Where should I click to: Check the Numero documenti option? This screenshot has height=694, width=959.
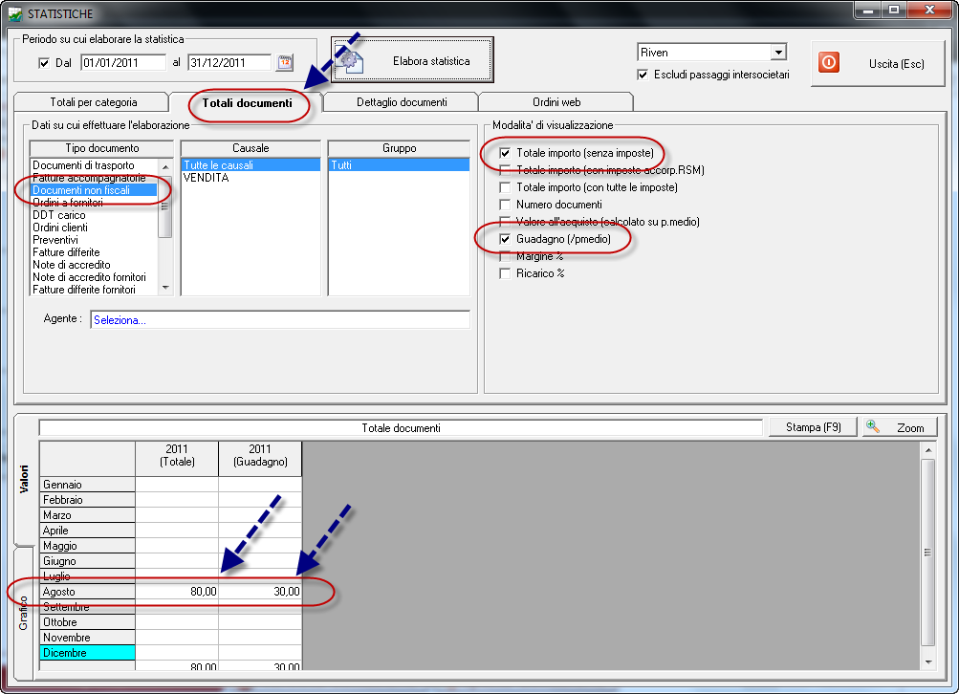tap(505, 205)
